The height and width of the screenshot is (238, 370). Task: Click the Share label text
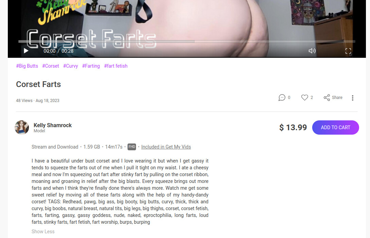[337, 98]
